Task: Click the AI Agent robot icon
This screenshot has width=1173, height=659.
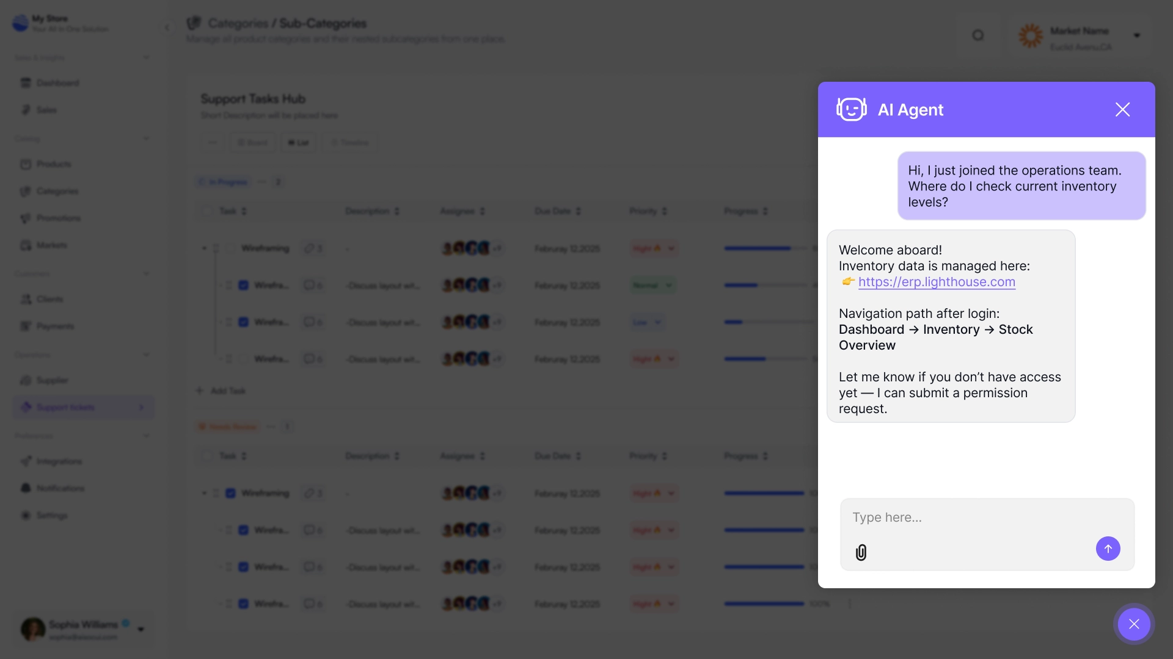Action: tap(851, 110)
